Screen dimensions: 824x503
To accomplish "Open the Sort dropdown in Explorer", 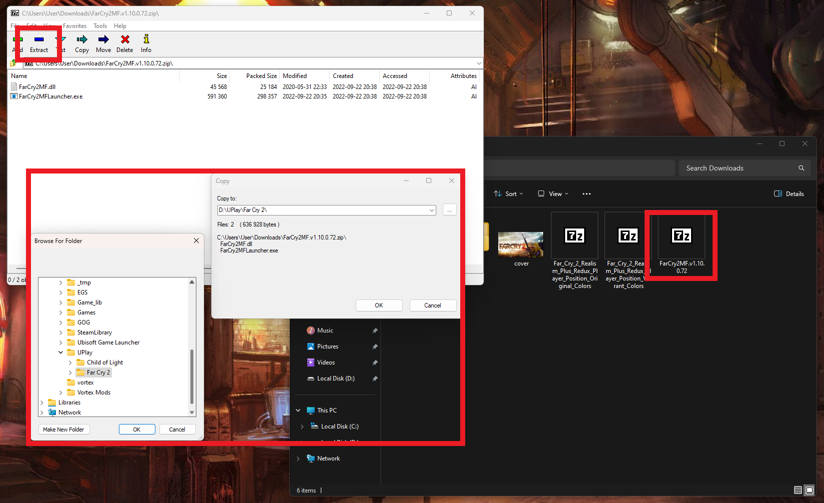I will pos(508,194).
